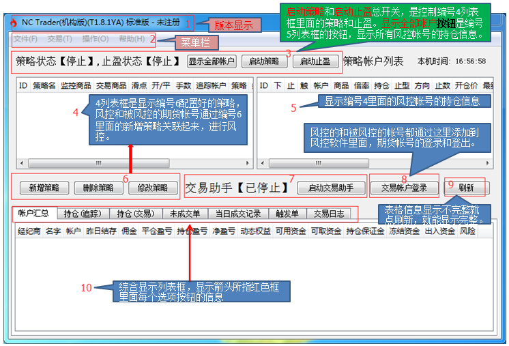The height and width of the screenshot is (346, 509).
Task: Click the 名字 column header
Action: (x=53, y=231)
